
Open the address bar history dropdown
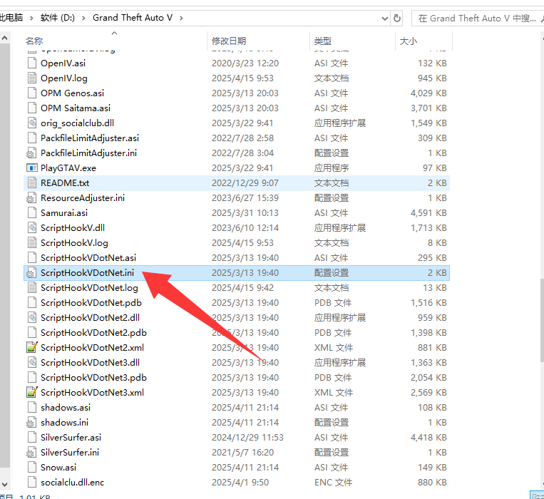[385, 18]
